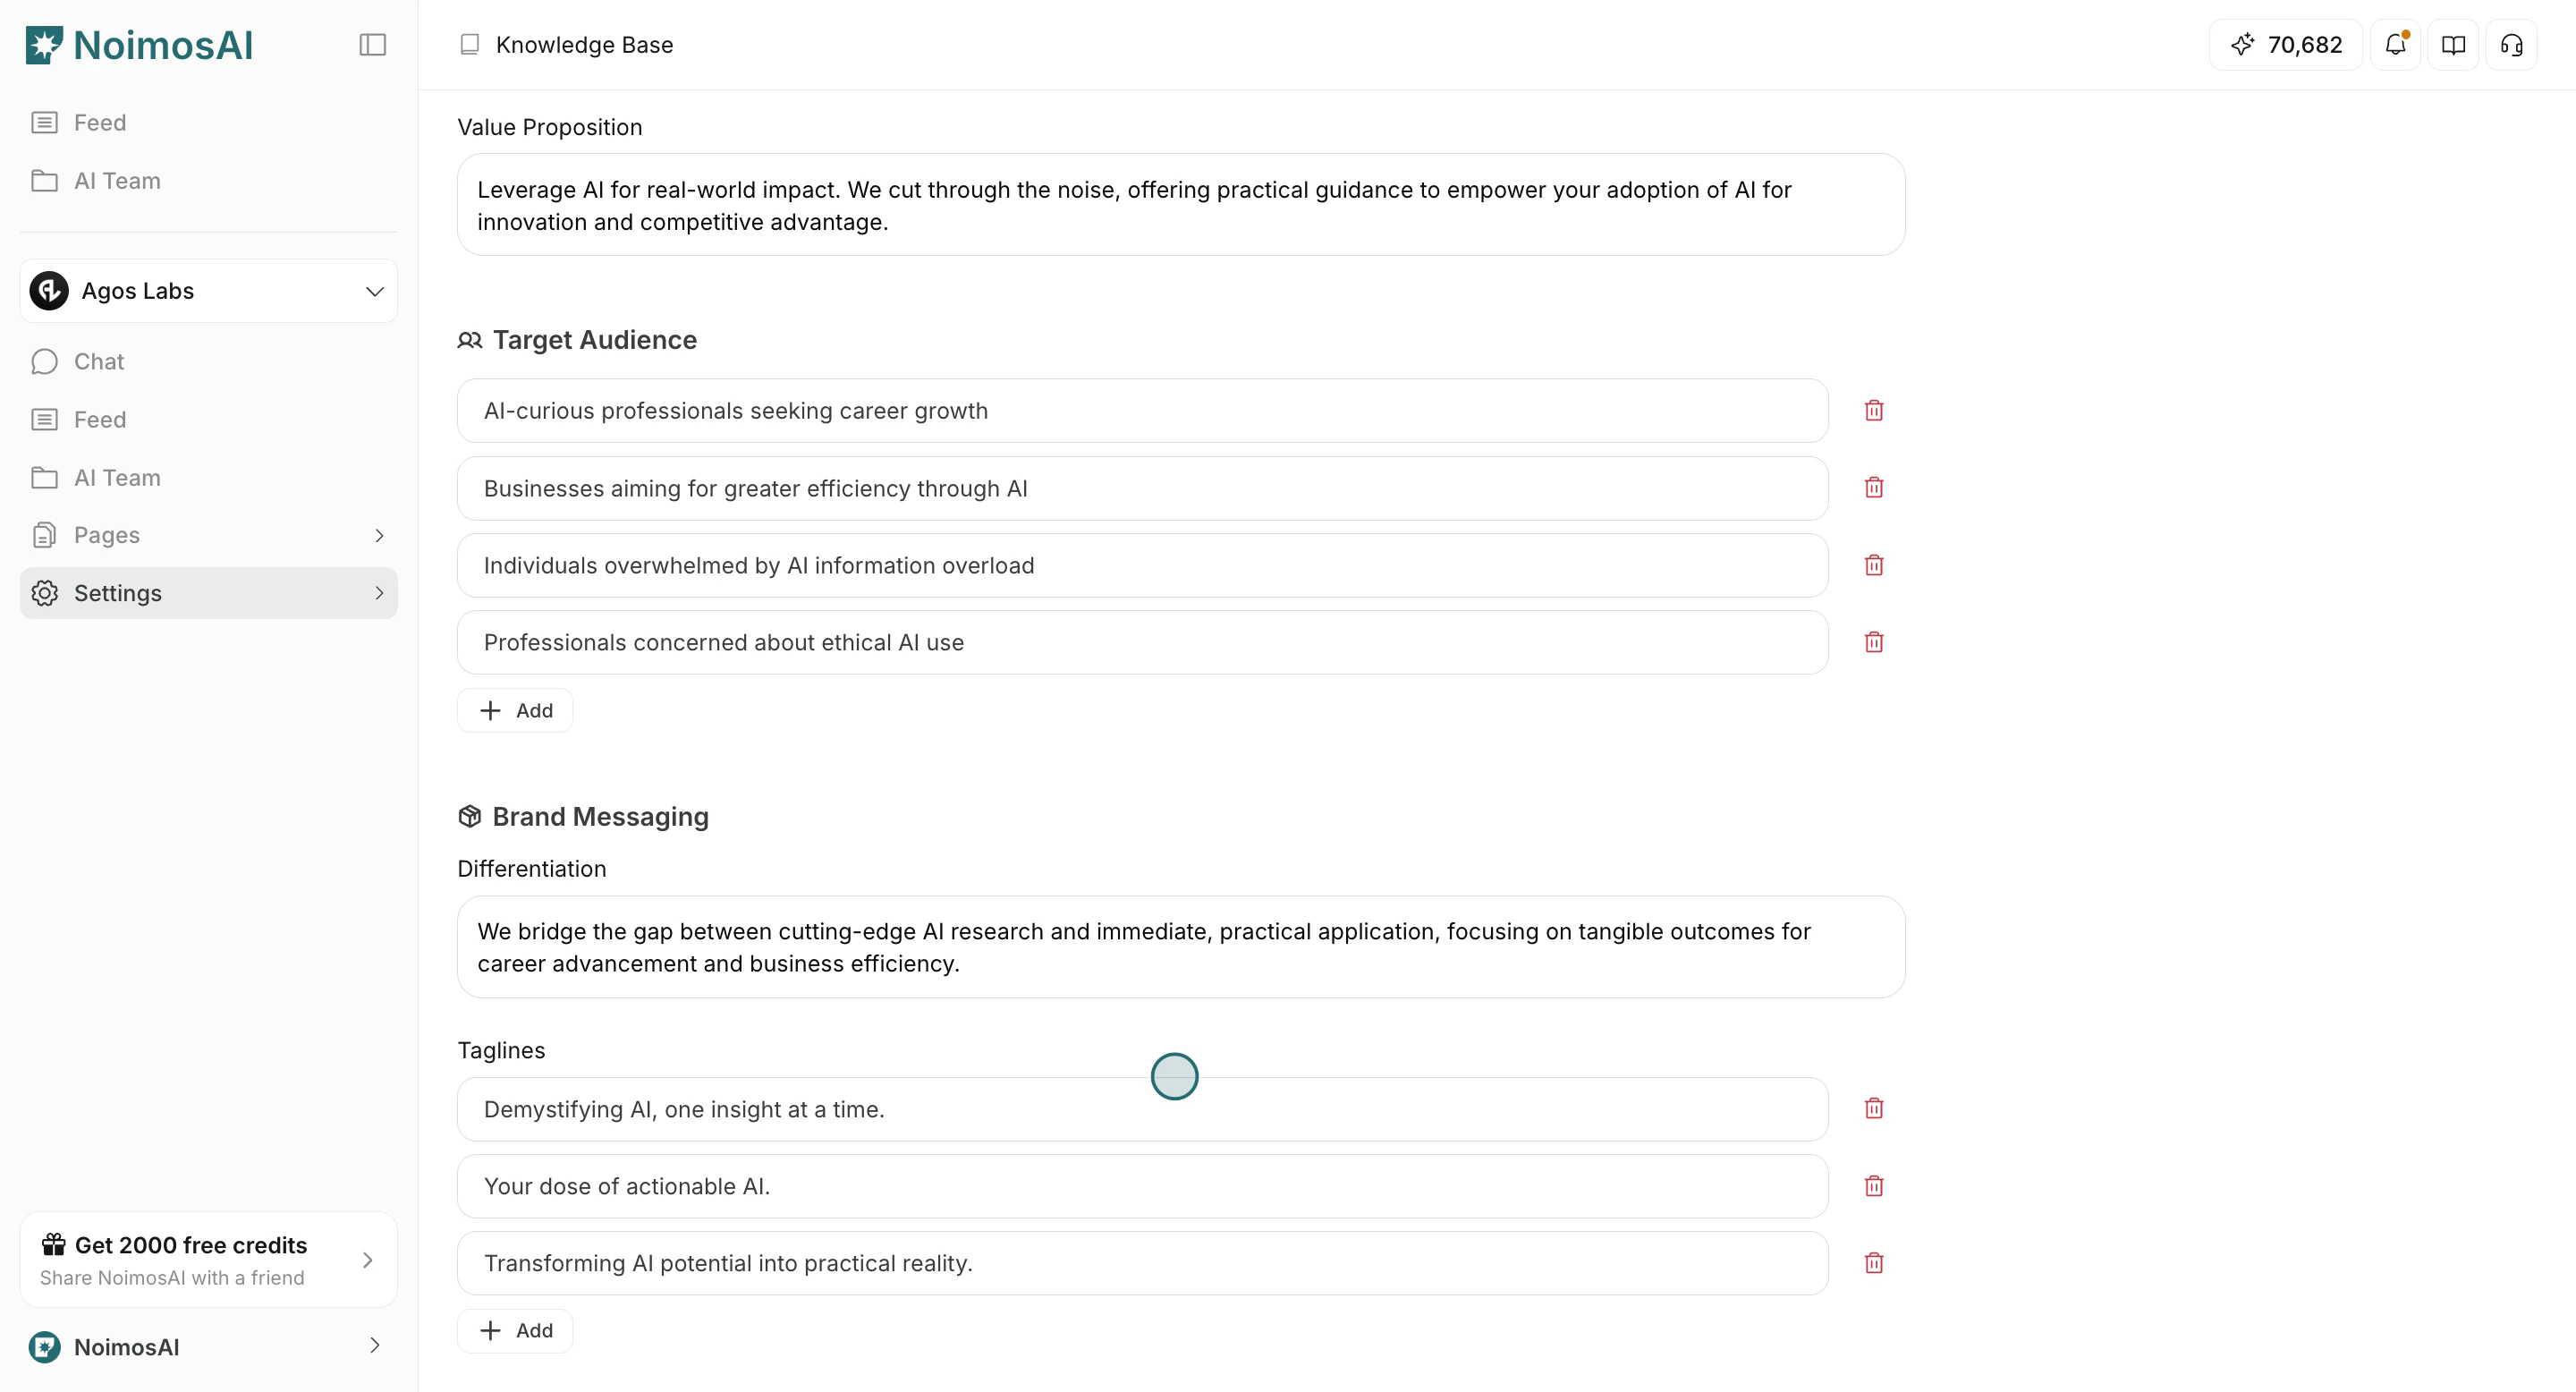2576x1392 pixels.
Task: Open the documentation book icon in top bar
Action: (x=2453, y=44)
